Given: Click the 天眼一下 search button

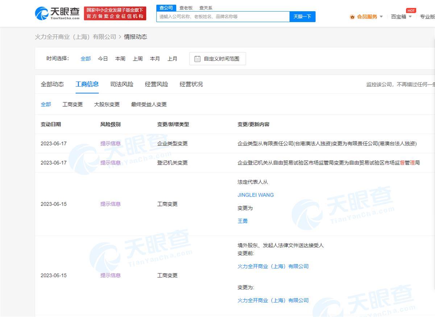Looking at the screenshot, I should click(302, 16).
